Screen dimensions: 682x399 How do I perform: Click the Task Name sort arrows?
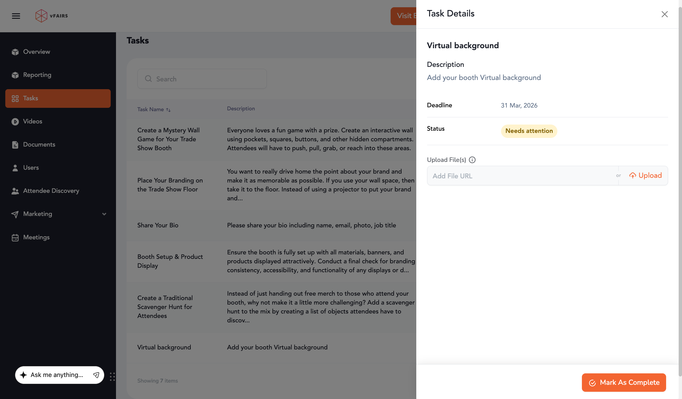(x=168, y=110)
